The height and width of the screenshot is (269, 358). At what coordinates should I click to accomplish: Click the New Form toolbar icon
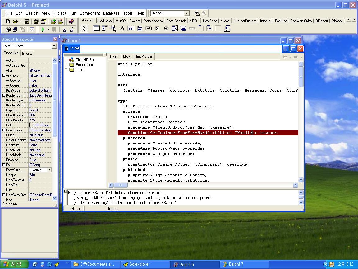click(32, 30)
